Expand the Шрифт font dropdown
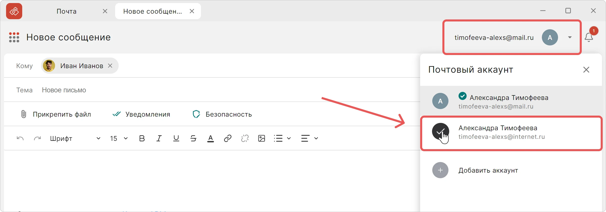 tap(75, 138)
